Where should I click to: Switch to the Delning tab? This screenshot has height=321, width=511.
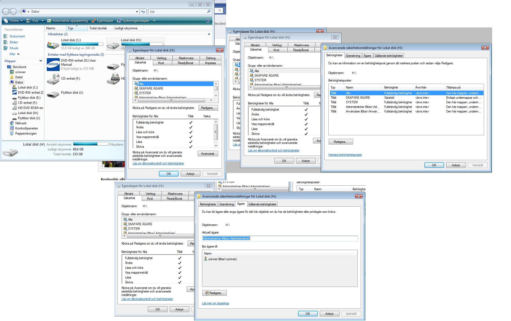211,58
